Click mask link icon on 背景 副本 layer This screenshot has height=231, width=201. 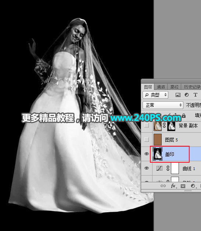click(x=164, y=126)
